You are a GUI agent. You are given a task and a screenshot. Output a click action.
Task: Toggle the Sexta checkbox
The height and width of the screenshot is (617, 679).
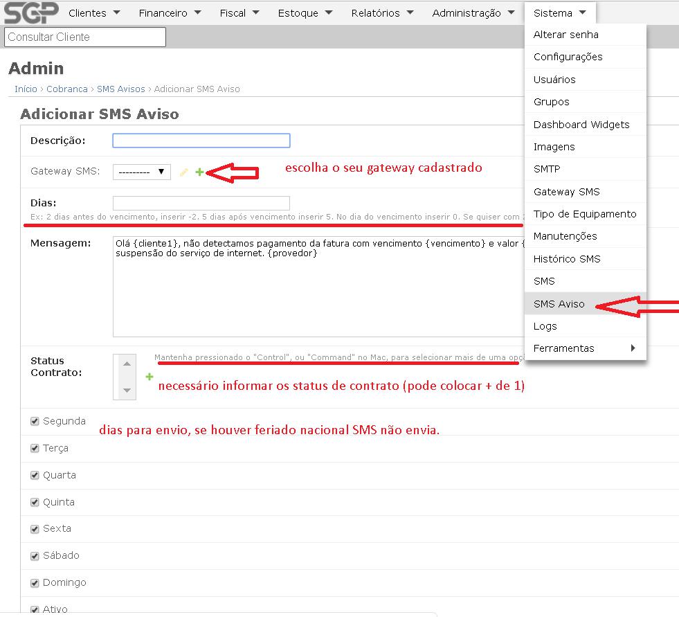click(x=35, y=528)
